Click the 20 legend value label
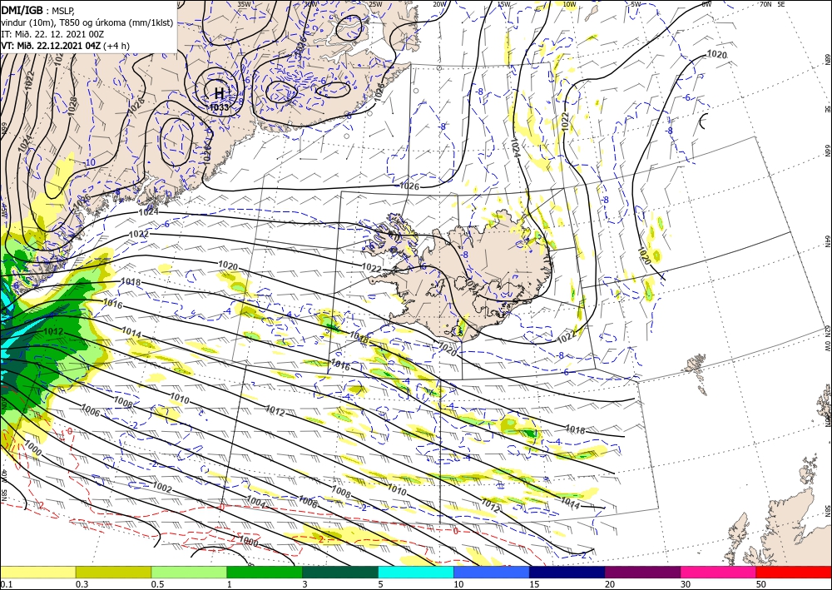The image size is (832, 590). click(610, 584)
